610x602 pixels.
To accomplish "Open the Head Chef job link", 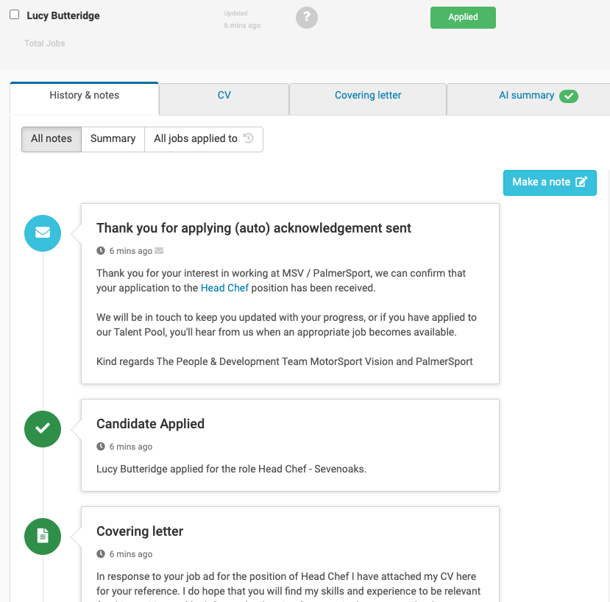I will click(x=224, y=288).
